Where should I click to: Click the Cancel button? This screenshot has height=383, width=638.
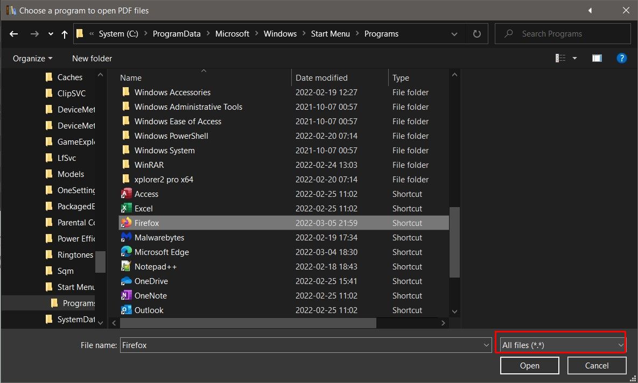click(x=597, y=365)
